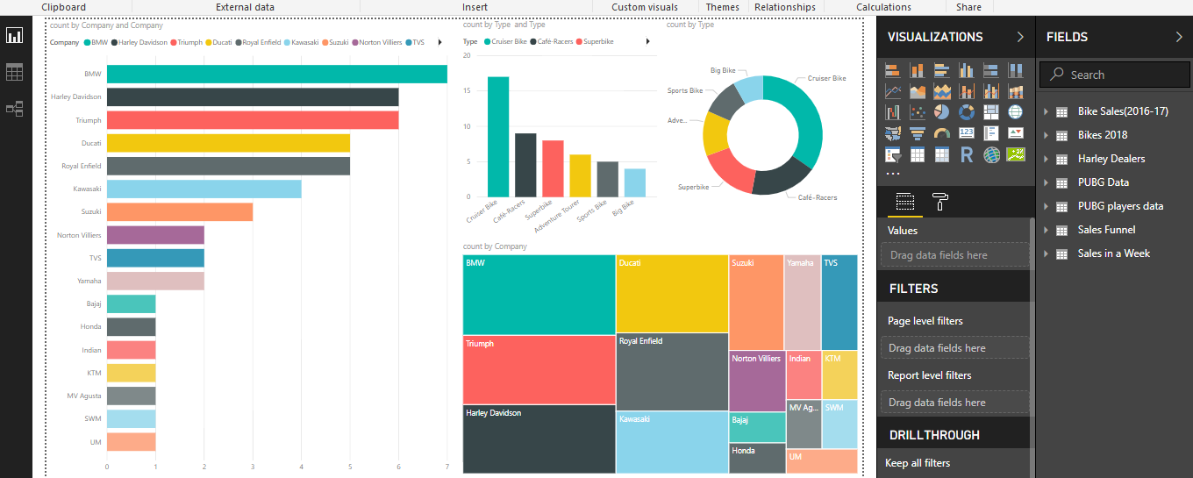Viewport: 1193px width, 478px height.
Task: Select the 100% stacked column chart visualization
Action: pyautogui.click(x=1016, y=70)
